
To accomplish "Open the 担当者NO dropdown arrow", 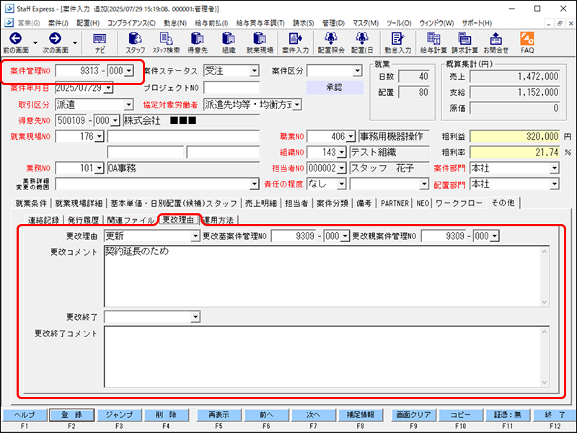I will (x=342, y=169).
